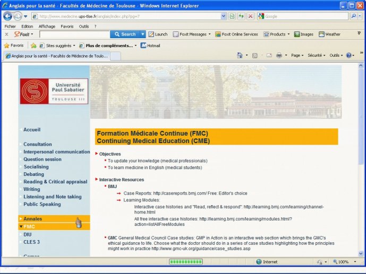Expand the Annales sidebar section
Viewport: 366px width, 274px height.
pos(54,219)
